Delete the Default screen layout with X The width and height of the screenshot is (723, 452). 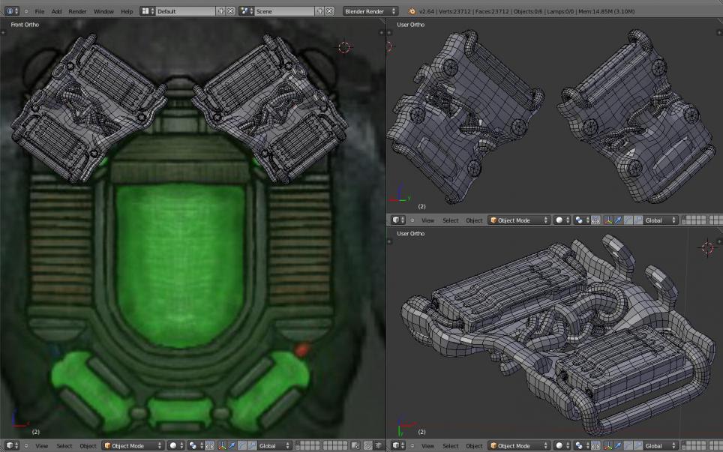click(230, 11)
